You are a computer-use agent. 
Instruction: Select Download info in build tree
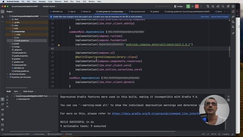24,99
